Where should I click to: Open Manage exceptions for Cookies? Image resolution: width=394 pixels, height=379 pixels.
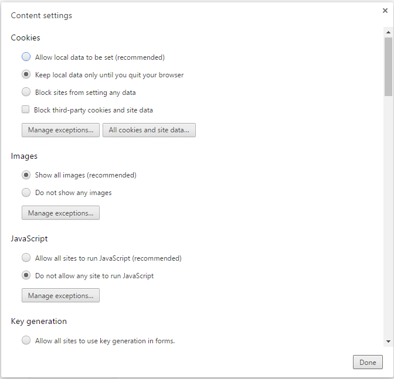tap(60, 130)
